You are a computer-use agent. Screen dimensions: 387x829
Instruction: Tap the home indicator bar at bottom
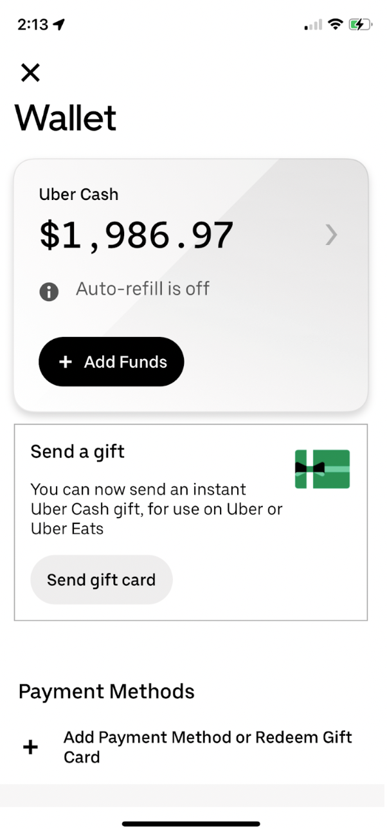[x=192, y=823]
